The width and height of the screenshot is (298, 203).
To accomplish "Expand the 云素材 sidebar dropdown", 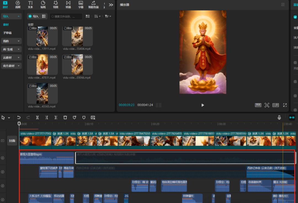I will pyautogui.click(x=11, y=58).
